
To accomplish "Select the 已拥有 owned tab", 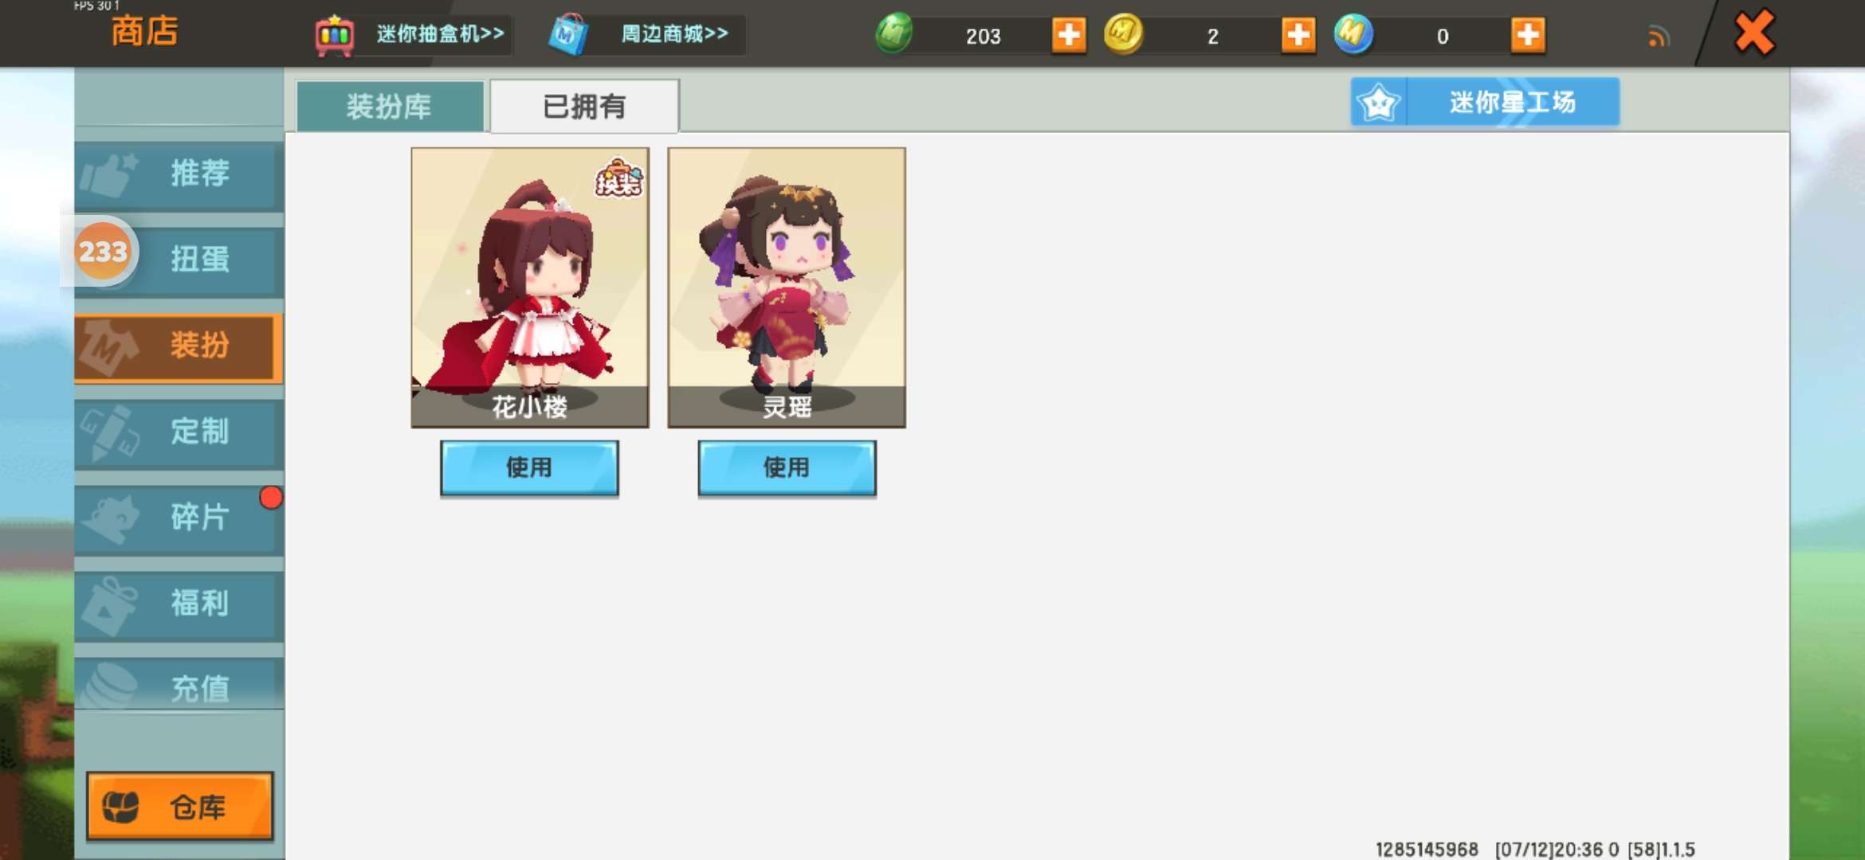I will coord(584,106).
